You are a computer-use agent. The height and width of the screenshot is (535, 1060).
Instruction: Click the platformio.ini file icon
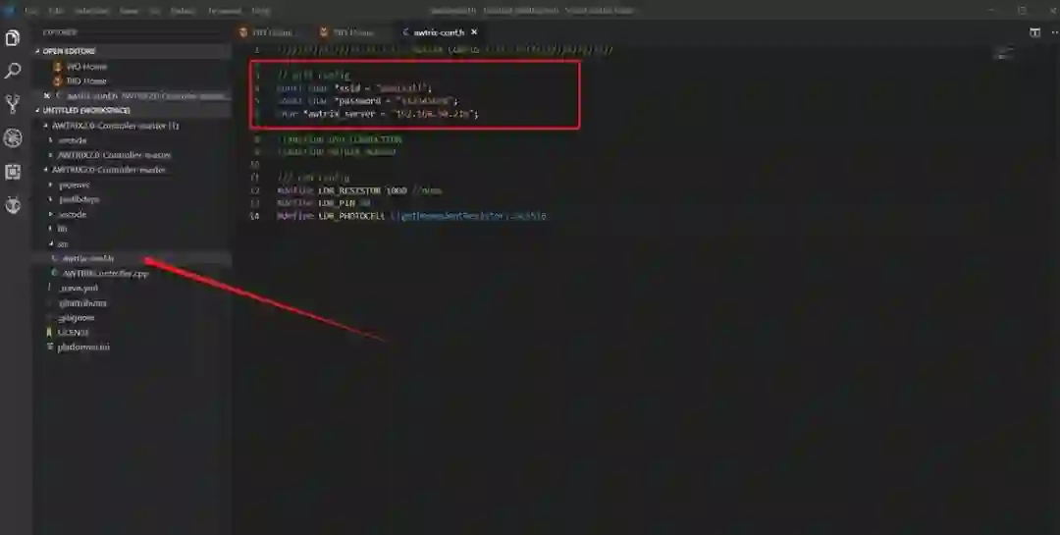click(x=49, y=347)
